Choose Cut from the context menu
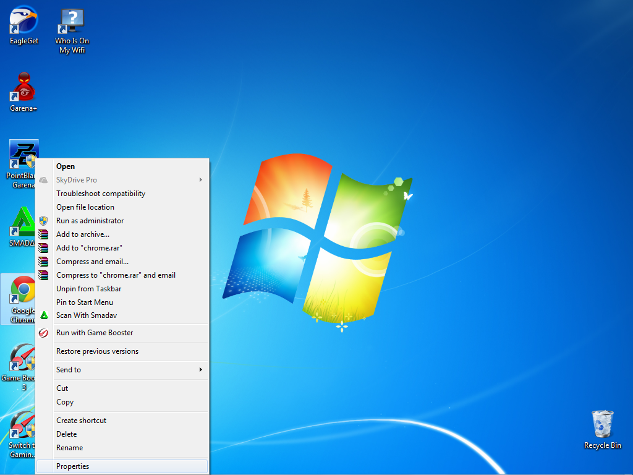 click(122, 388)
